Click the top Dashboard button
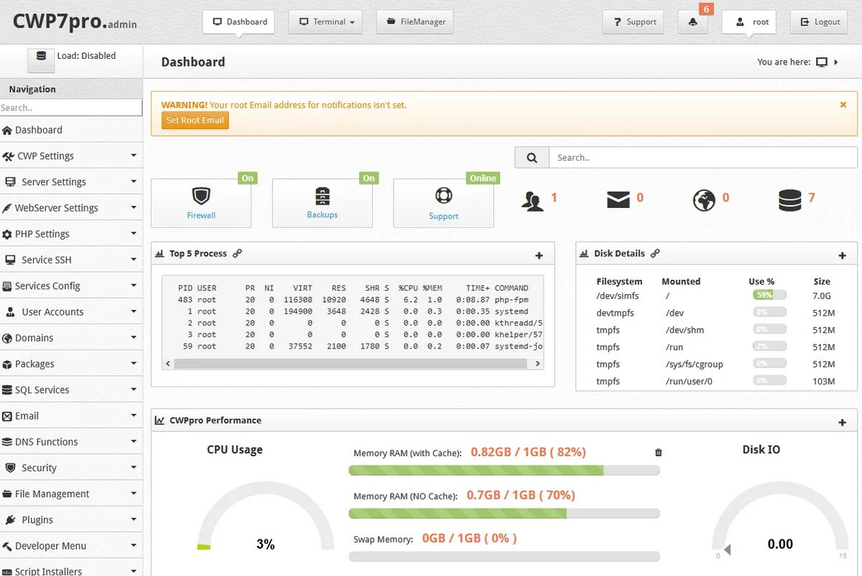 pyautogui.click(x=239, y=22)
